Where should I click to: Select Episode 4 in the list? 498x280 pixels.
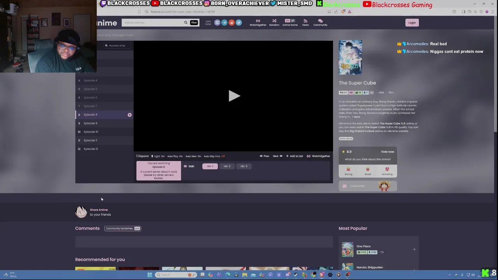click(x=104, y=80)
